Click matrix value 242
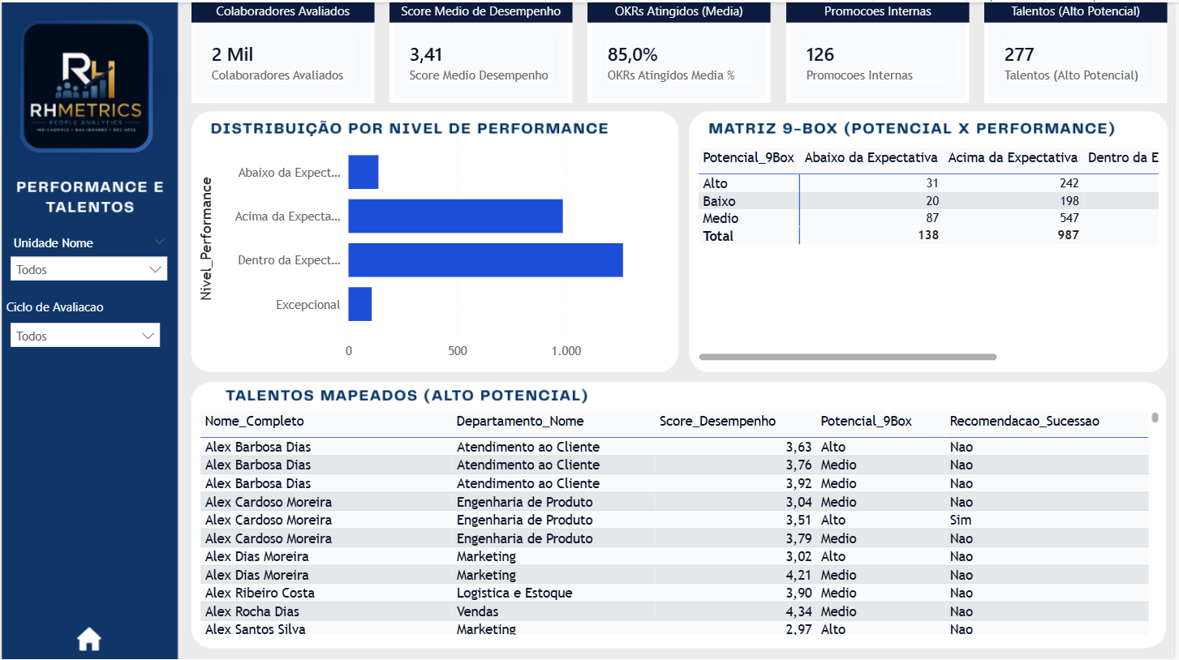 (x=1069, y=183)
